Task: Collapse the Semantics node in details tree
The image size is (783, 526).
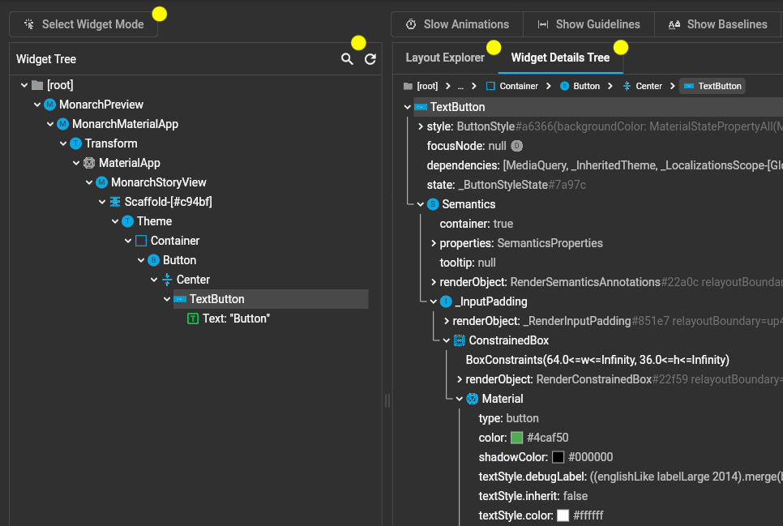Action: [420, 204]
